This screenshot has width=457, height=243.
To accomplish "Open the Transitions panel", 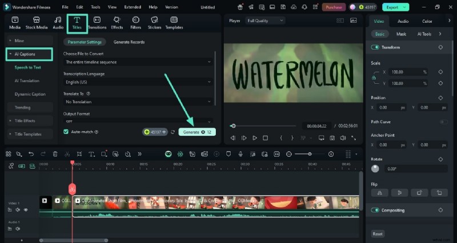I will point(97,22).
